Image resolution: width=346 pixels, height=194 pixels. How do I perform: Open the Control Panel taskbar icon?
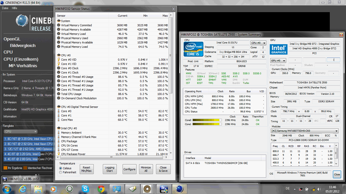tap(117, 189)
